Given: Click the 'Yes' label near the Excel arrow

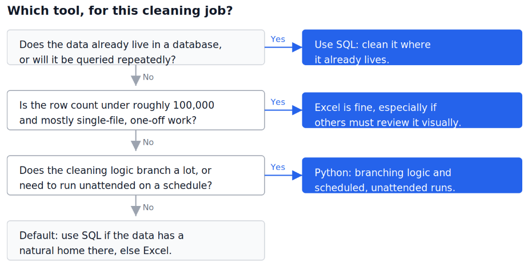Looking at the screenshot, I should [278, 102].
